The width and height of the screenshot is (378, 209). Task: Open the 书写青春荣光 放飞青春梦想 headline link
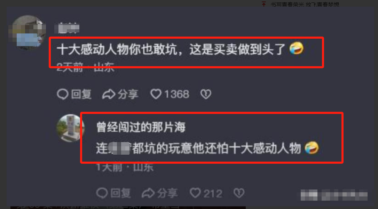click(x=305, y=4)
